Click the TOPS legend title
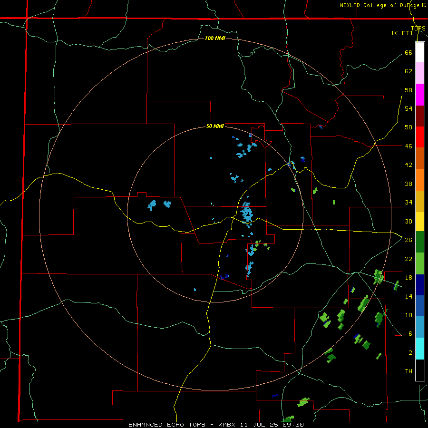Viewport: 428px width, 428px height. pos(418,29)
